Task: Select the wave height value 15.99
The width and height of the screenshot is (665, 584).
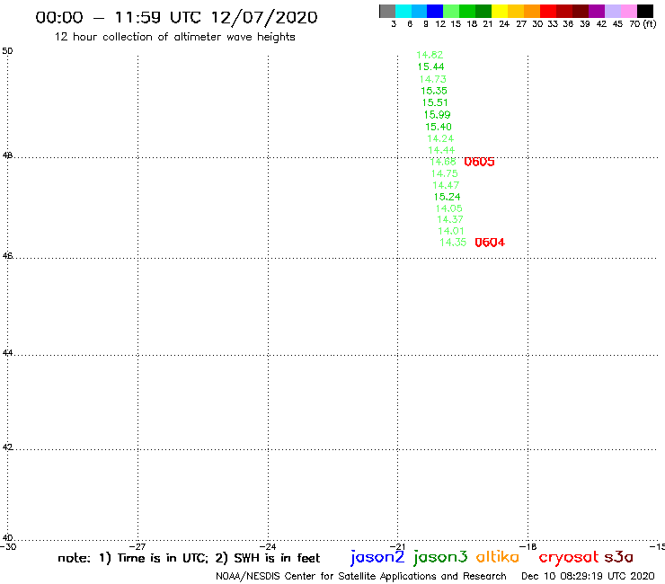Action: pos(437,114)
